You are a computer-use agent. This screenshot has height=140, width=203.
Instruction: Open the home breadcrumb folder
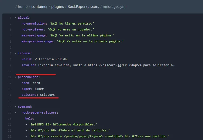click(23, 6)
